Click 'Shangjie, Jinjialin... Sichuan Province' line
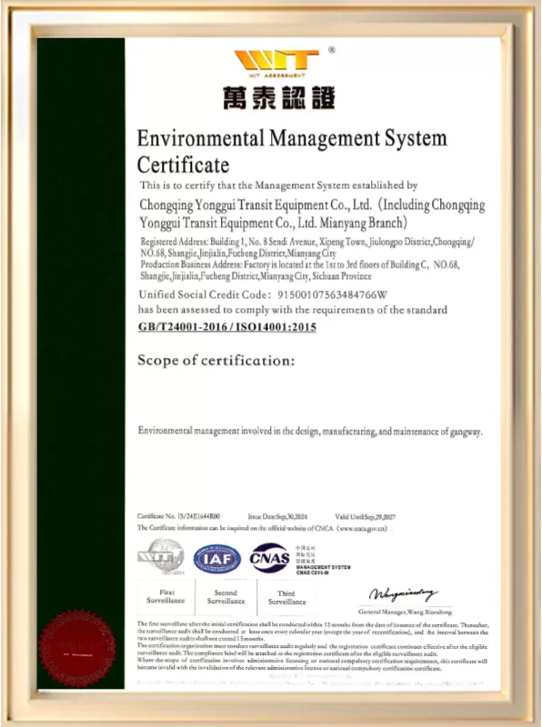Image resolution: width=542 pixels, height=727 pixels. point(256,276)
